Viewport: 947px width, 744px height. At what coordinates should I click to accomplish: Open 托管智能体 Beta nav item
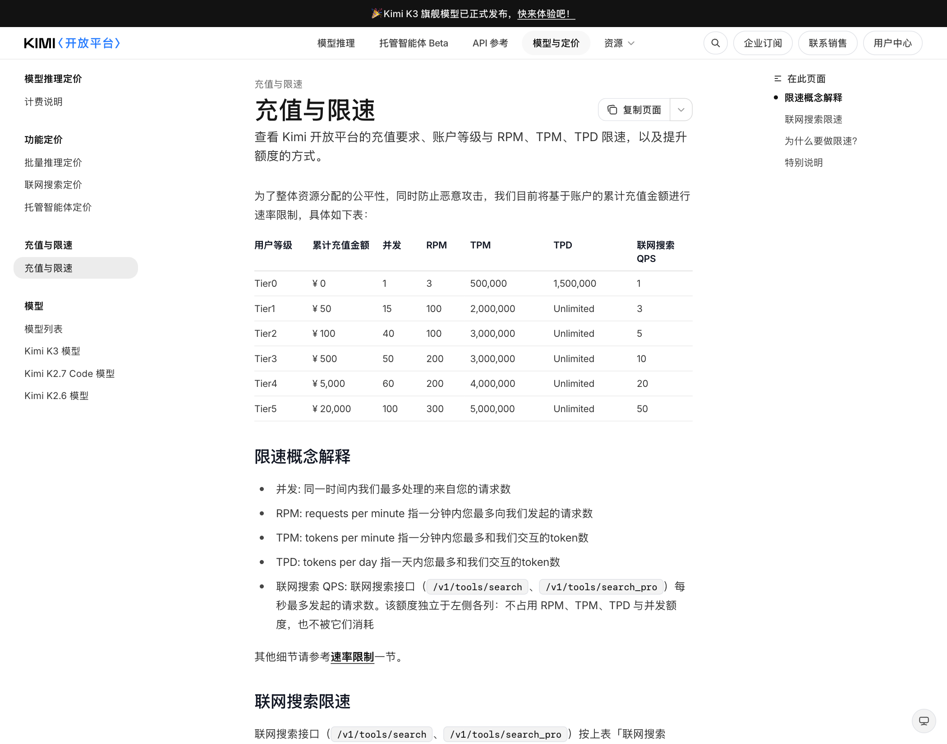pyautogui.click(x=414, y=43)
